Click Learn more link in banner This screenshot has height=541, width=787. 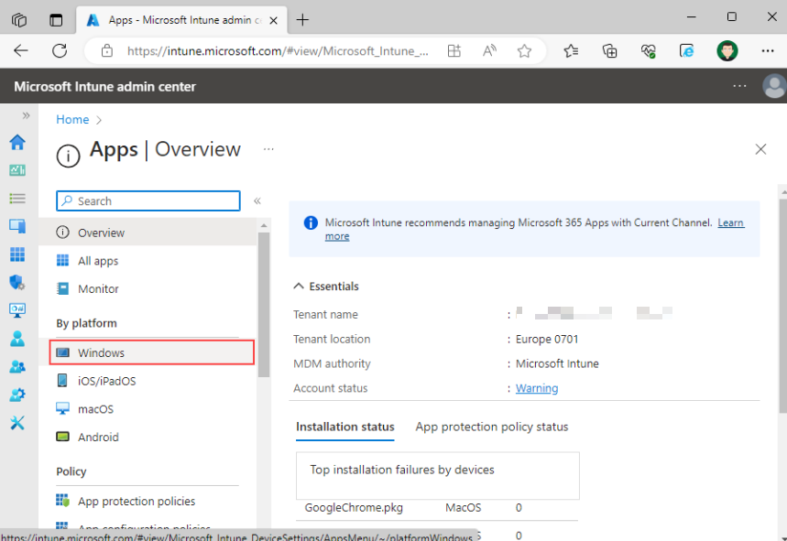[x=730, y=222]
